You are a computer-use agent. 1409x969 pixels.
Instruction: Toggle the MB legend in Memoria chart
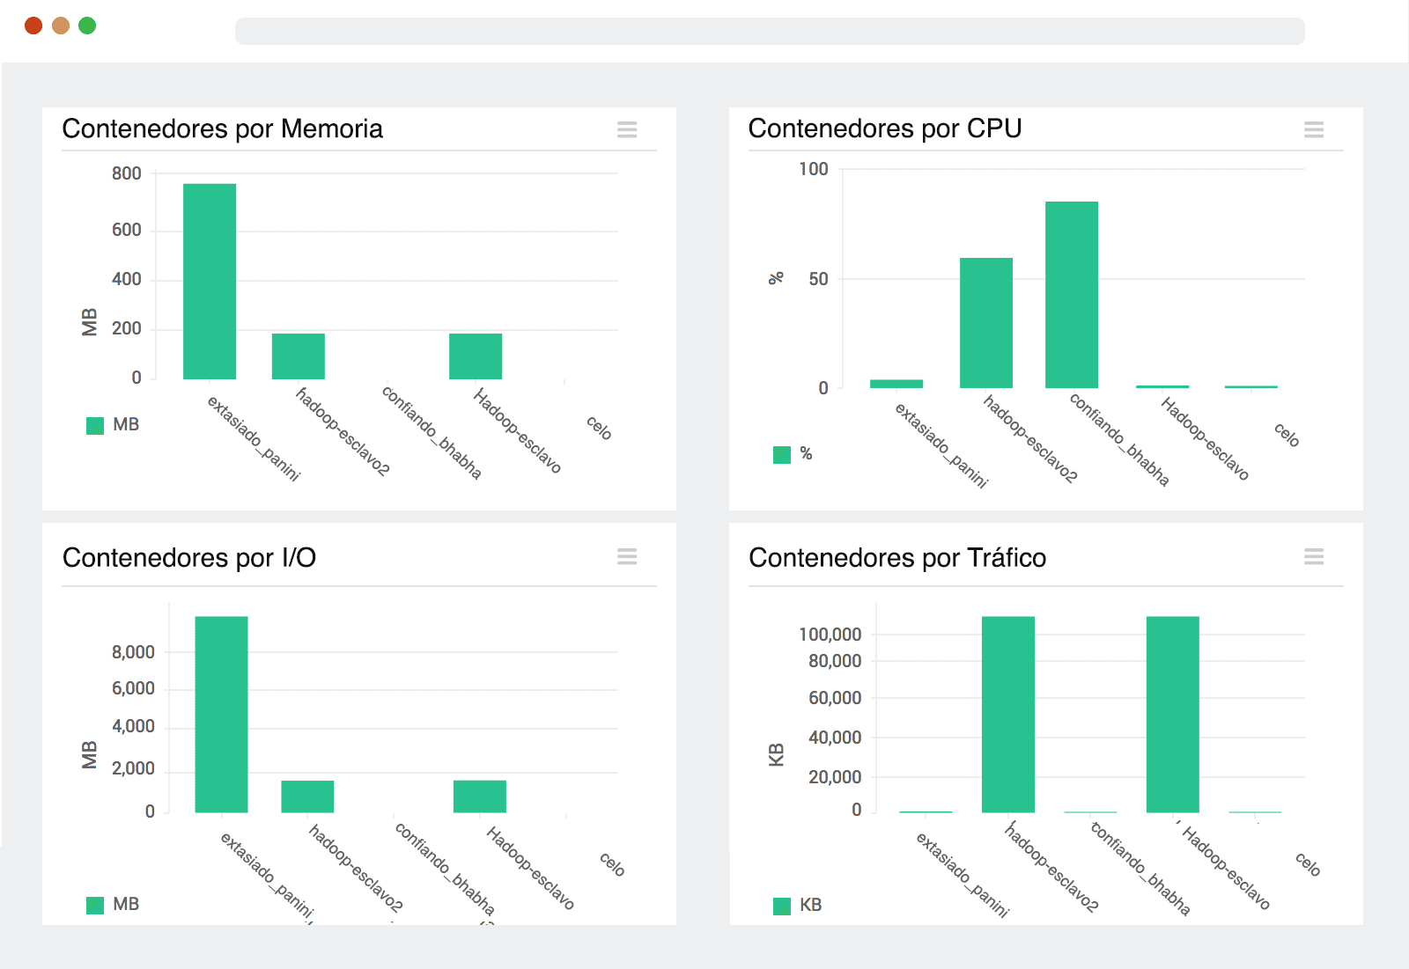(114, 425)
